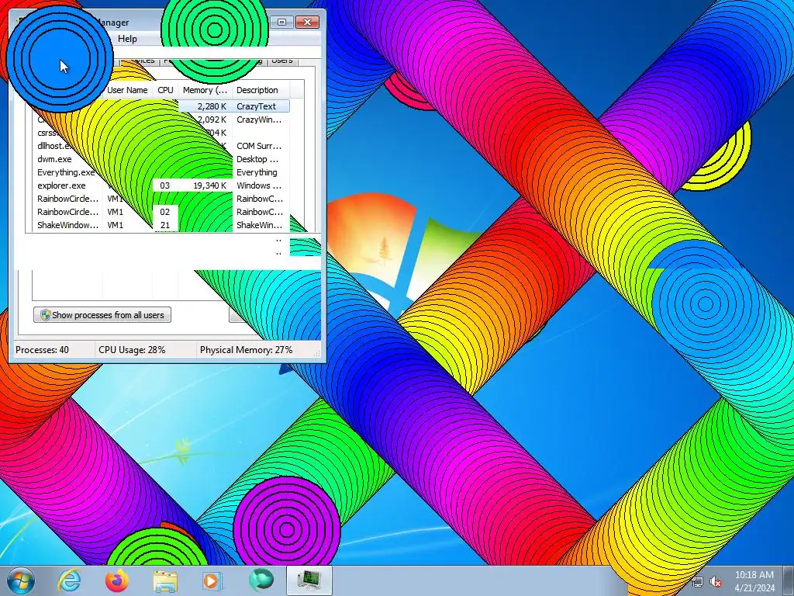Sort processes by CPU column
The width and height of the screenshot is (794, 596).
click(x=165, y=90)
